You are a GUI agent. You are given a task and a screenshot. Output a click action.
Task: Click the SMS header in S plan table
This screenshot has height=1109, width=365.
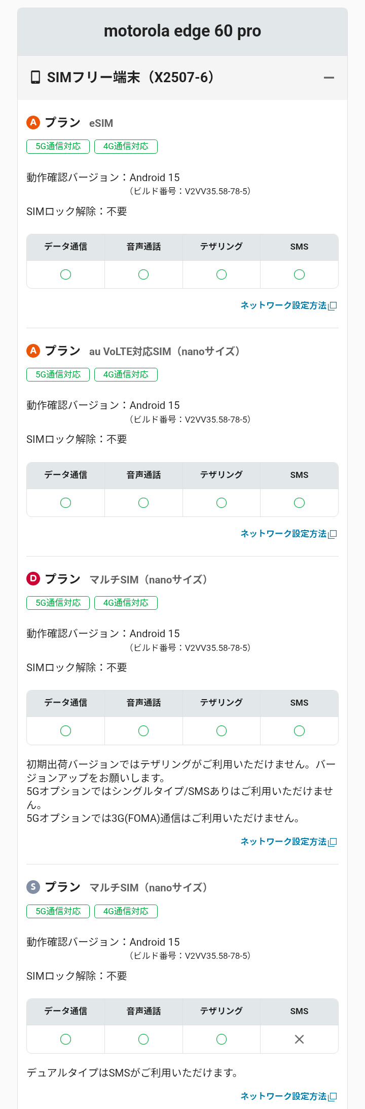(299, 1011)
